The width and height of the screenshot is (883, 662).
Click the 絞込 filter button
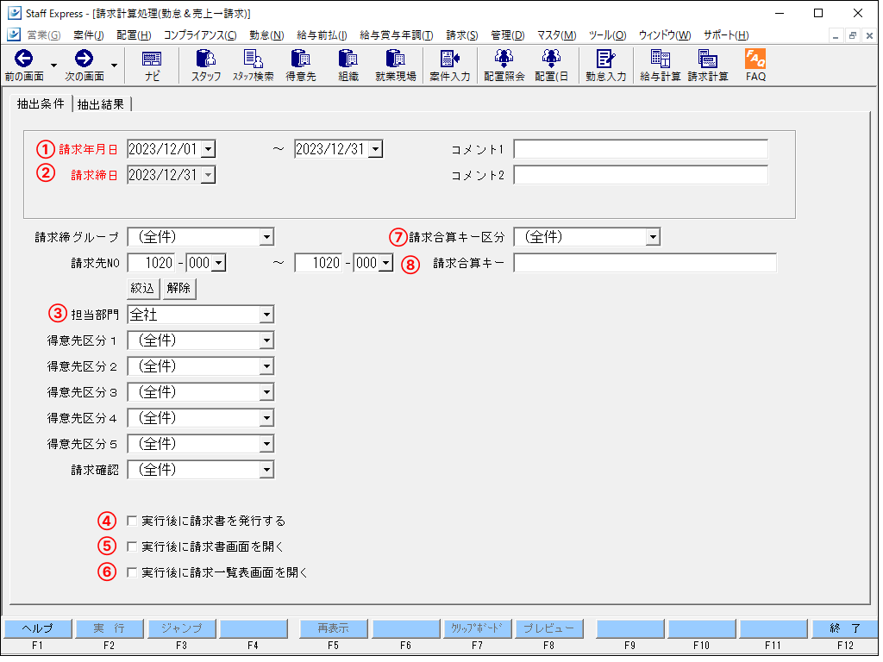click(x=142, y=288)
